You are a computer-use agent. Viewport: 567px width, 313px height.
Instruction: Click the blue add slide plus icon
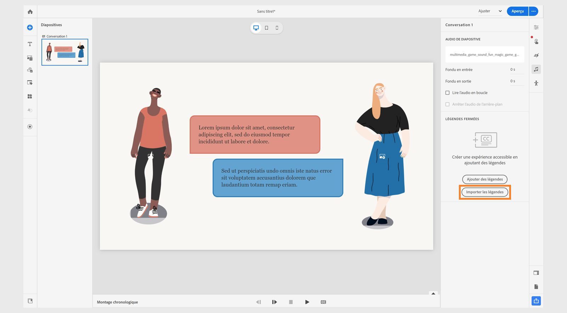coord(30,28)
